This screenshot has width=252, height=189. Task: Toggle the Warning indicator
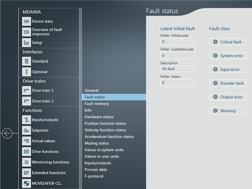coord(215,111)
